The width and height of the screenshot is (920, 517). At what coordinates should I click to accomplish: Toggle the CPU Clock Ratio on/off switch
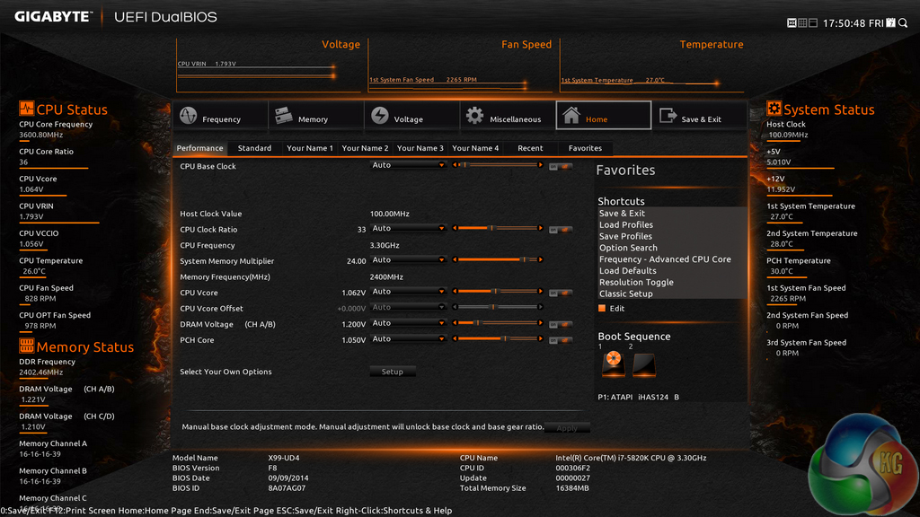[561, 229]
